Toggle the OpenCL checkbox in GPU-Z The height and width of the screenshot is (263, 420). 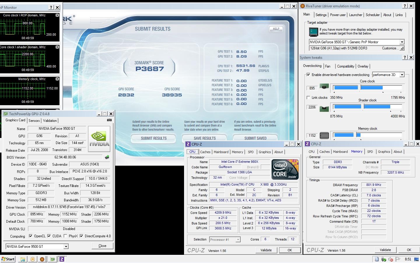click(31, 236)
